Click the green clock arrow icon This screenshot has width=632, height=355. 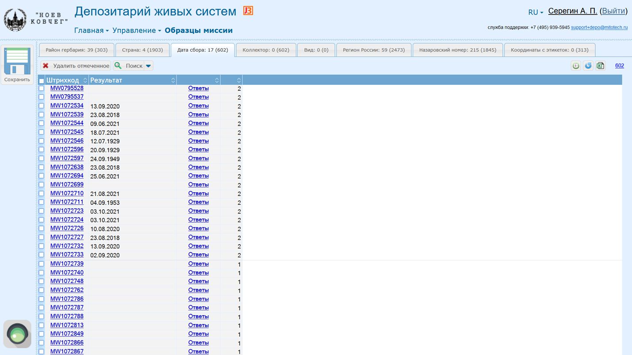pos(576,66)
